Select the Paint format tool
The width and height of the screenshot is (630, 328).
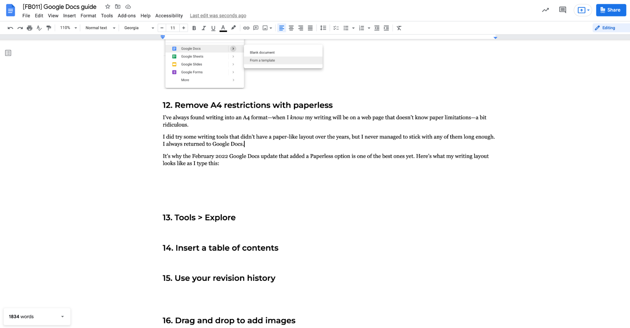tap(49, 28)
